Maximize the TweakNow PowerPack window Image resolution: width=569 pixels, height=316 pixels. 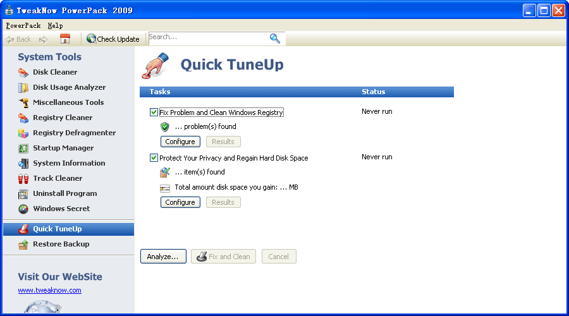coord(544,11)
